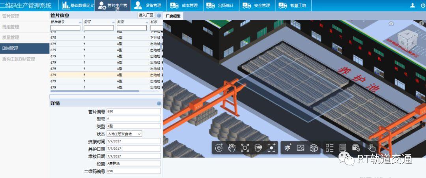Open the properties sheet icon
This screenshot has height=178, width=426.
click(343, 148)
